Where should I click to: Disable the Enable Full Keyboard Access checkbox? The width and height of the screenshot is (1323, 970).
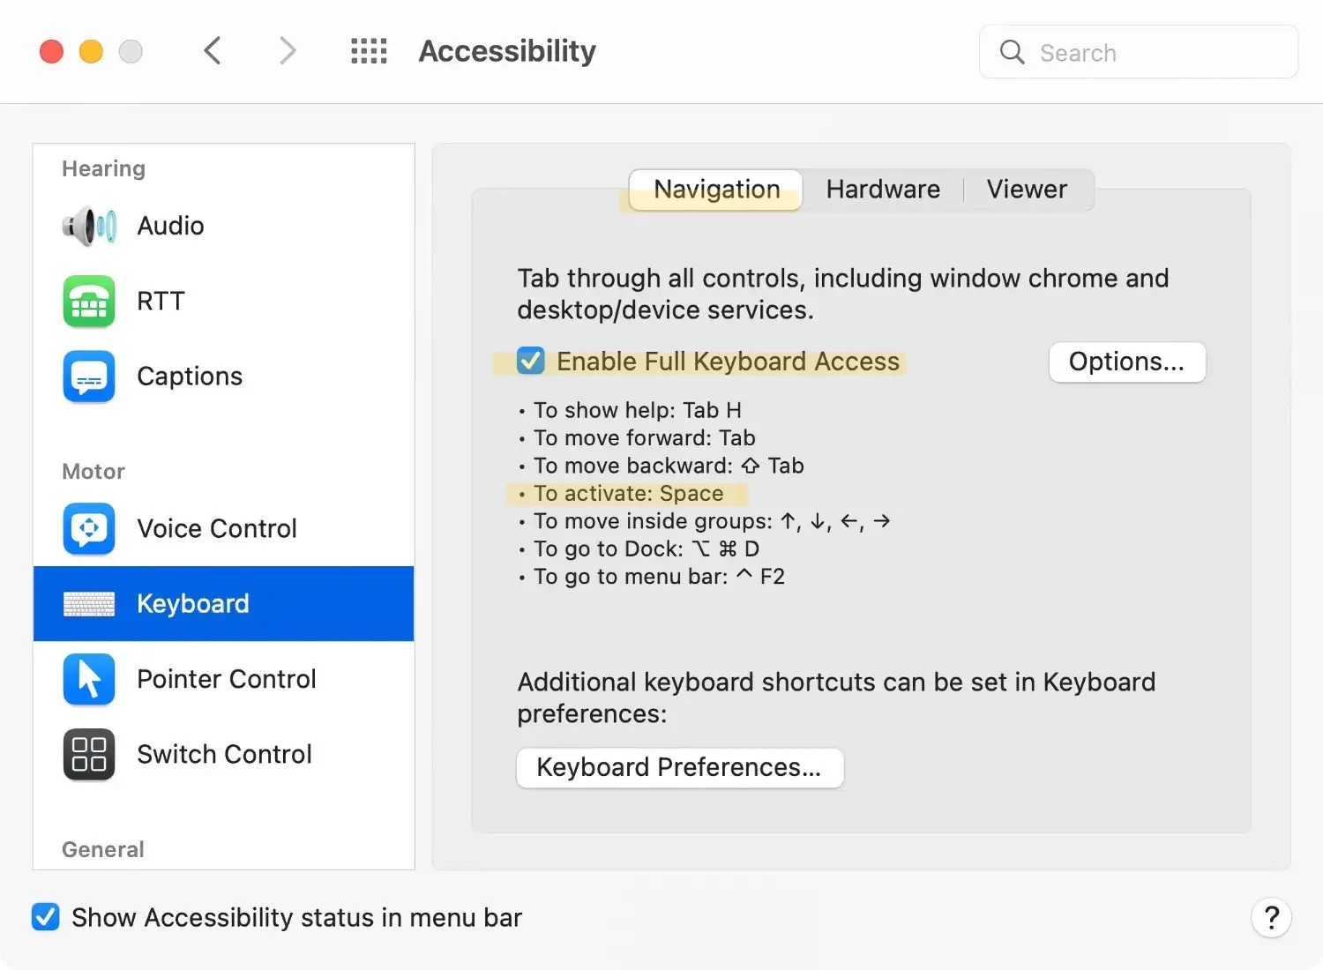point(531,362)
